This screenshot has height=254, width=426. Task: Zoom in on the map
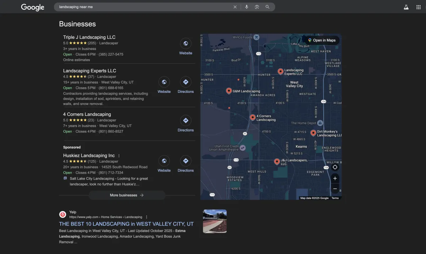[335, 179]
